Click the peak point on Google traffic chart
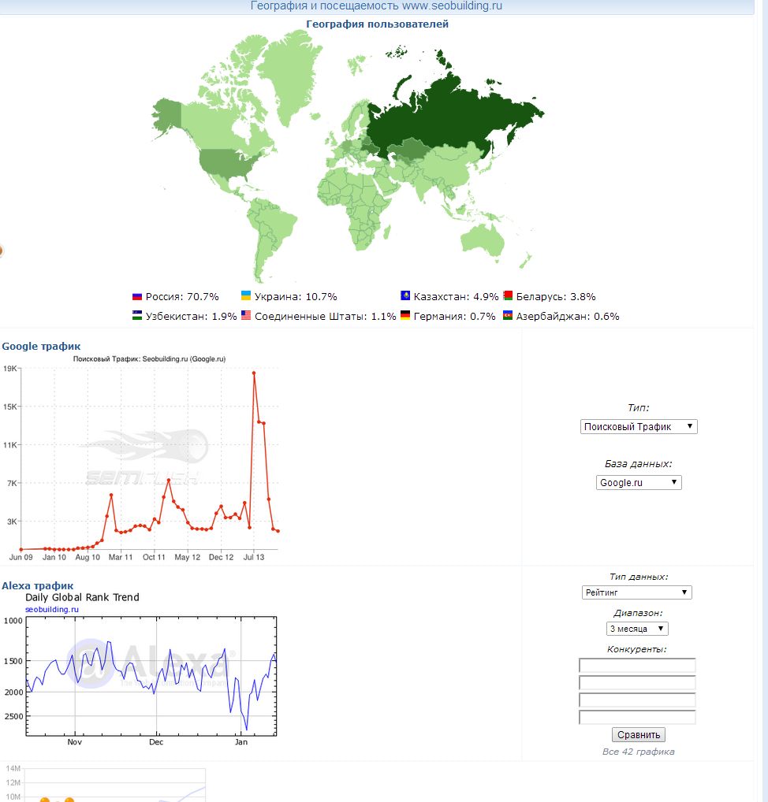Image resolution: width=768 pixels, height=802 pixels. [254, 373]
